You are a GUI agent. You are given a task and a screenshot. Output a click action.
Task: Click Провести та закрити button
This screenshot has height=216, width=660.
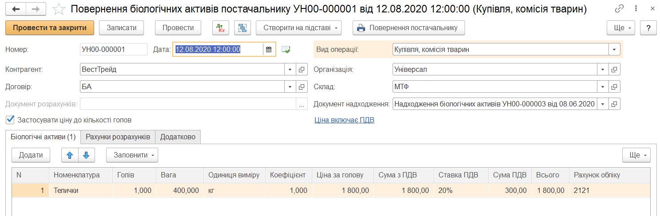click(50, 27)
